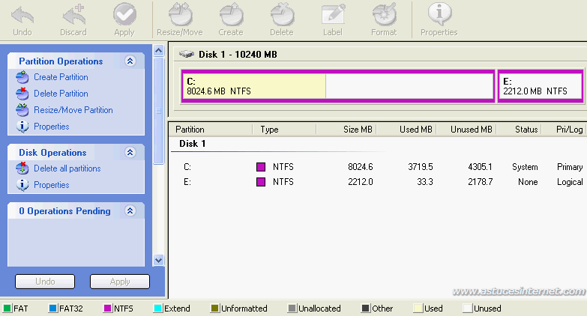Click the Delete all partitions icon

22,168
